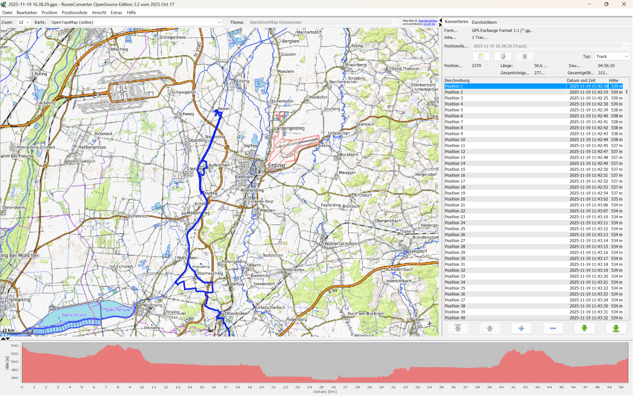Switch to the Durchstöbern tab
The width and height of the screenshot is (633, 396).
(x=484, y=22)
